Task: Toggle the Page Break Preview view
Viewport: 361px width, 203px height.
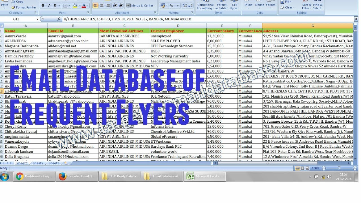Action: (307, 168)
